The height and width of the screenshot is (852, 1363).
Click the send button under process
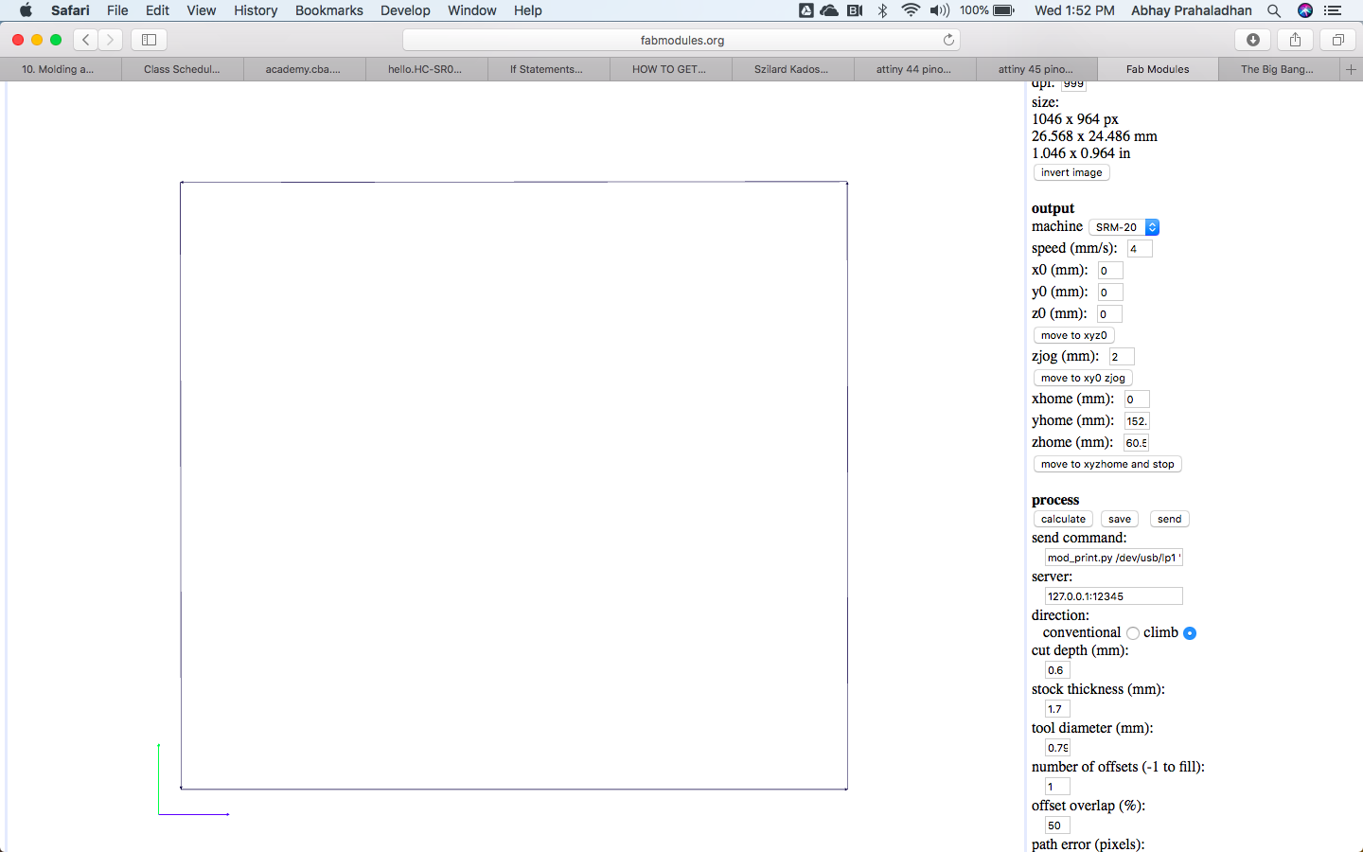(x=1169, y=519)
